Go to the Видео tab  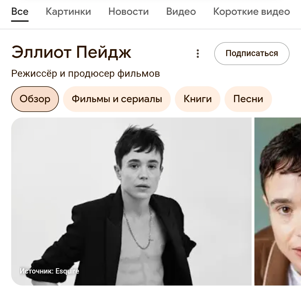[x=181, y=11]
